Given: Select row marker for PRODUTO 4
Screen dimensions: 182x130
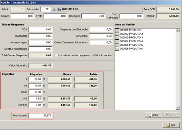Looking at the screenshot, I should click(x=117, y=41).
